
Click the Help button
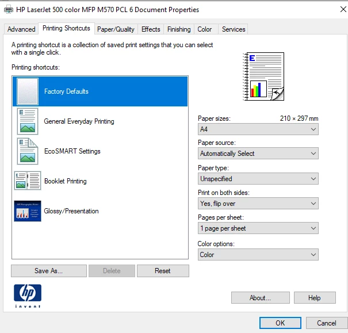[x=315, y=297]
